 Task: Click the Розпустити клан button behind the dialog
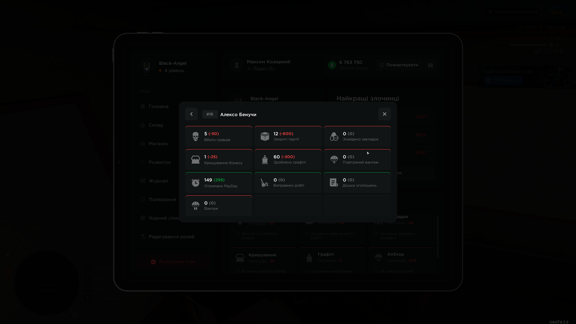(173, 261)
